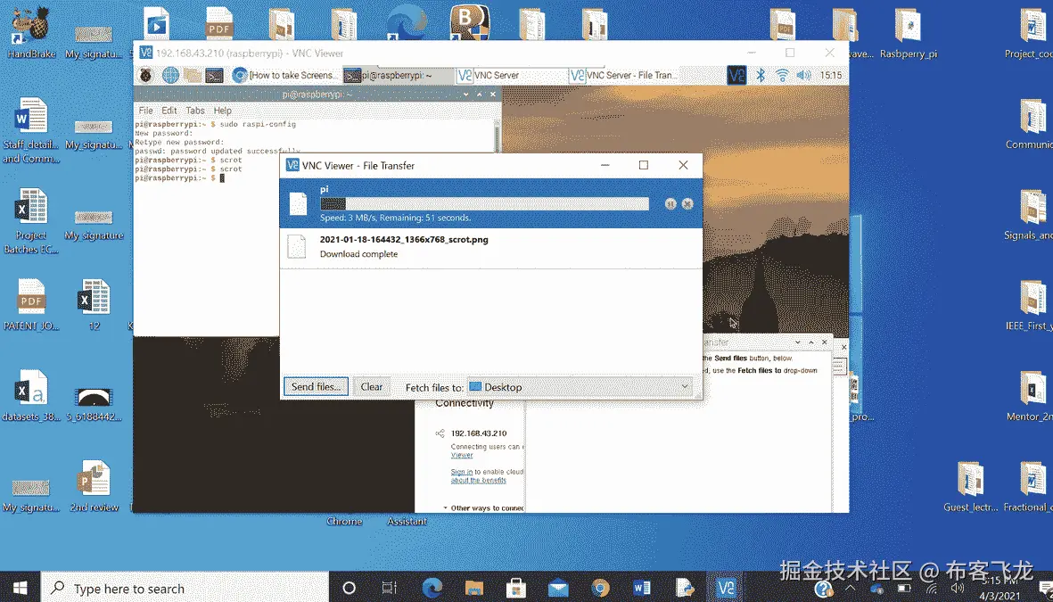Click "2021-01-18-164432_1366x768_scrot.png" file name
Screen dimensions: 1053x602
[x=404, y=239]
